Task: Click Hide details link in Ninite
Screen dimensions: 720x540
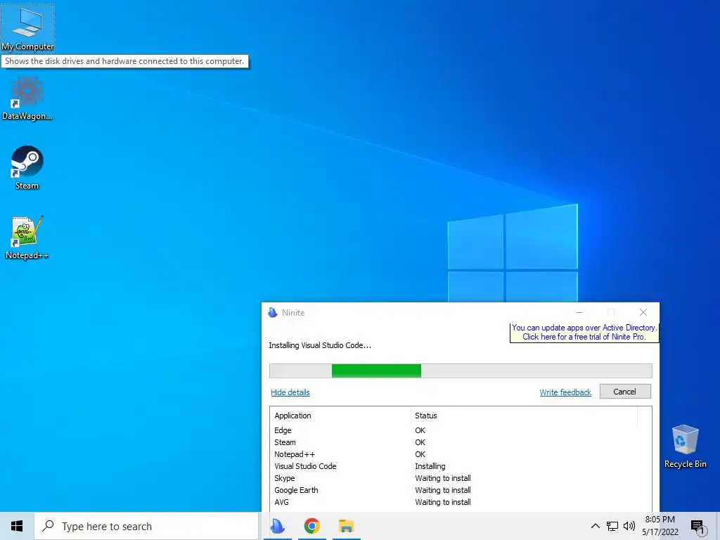Action: coord(290,392)
